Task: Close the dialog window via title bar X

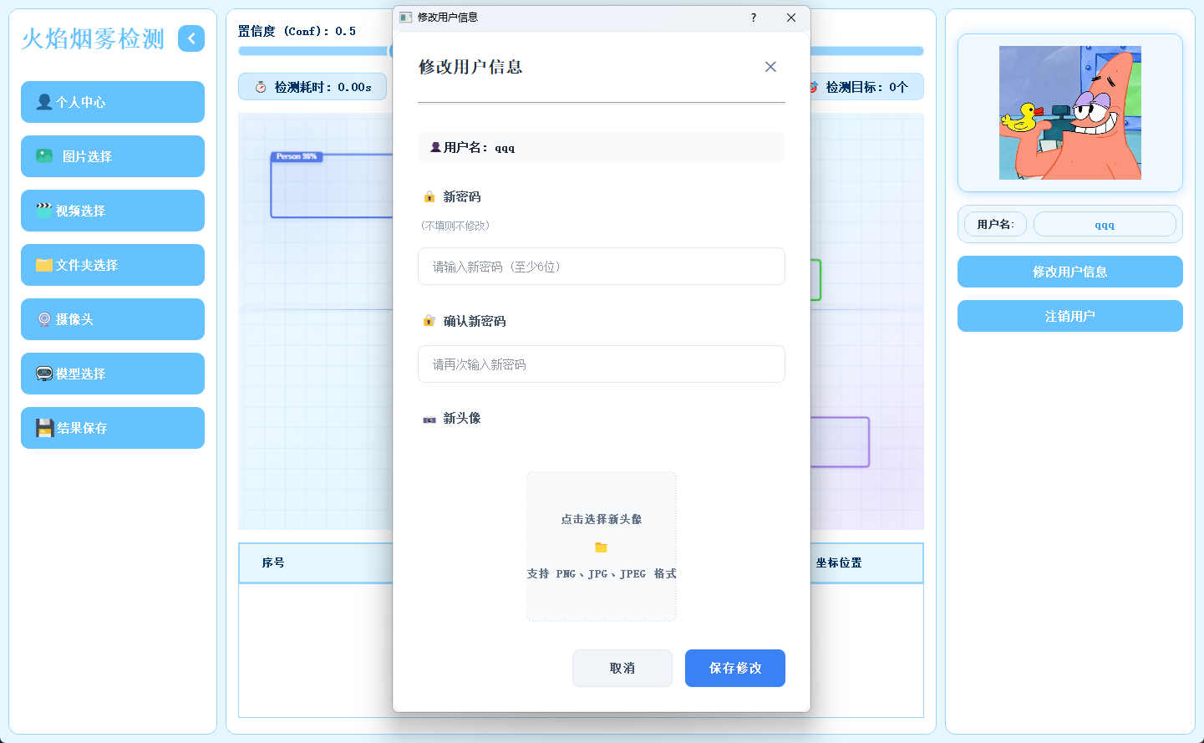Action: pyautogui.click(x=791, y=18)
